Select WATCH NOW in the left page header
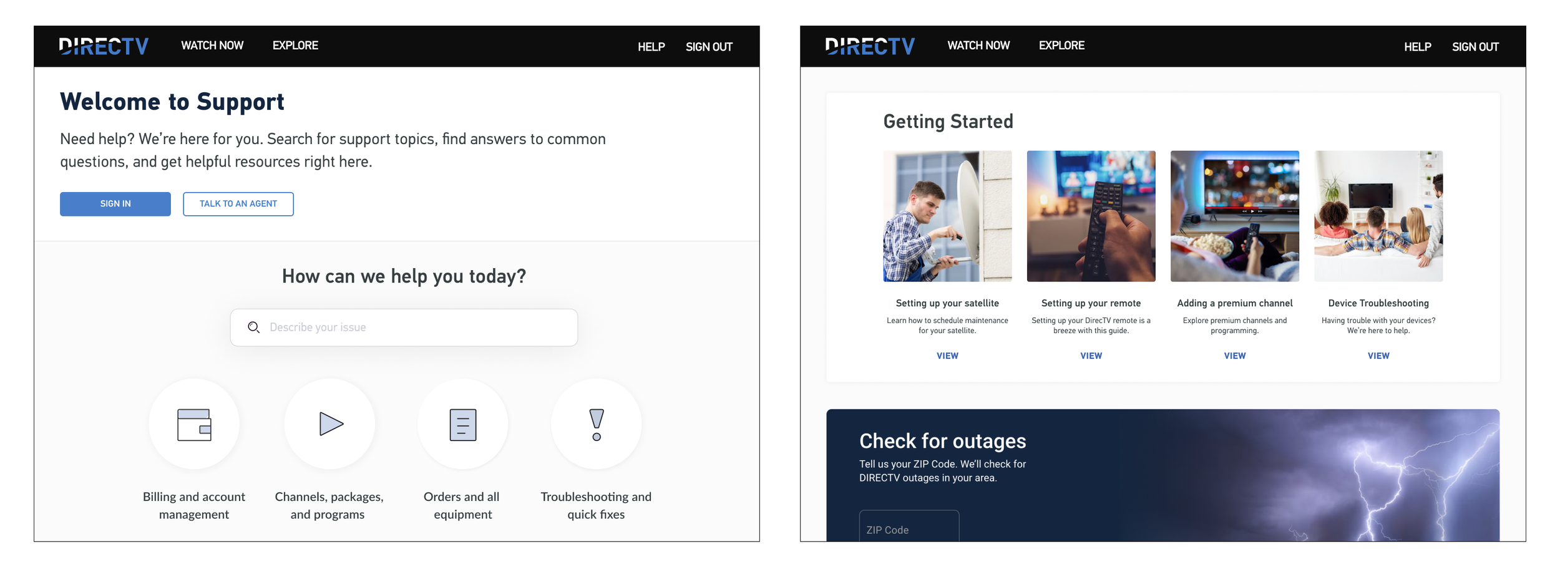The image size is (1560, 567). [212, 46]
